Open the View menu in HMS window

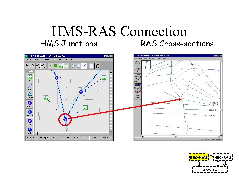point(55,60)
